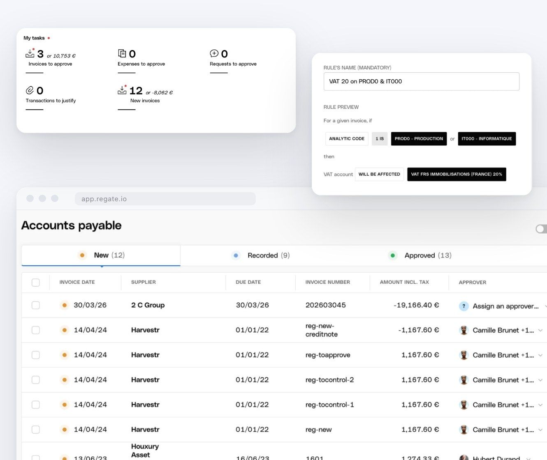Expand approver dropdown for reg-new-creditnote
Image resolution: width=547 pixels, height=460 pixels.
point(540,330)
